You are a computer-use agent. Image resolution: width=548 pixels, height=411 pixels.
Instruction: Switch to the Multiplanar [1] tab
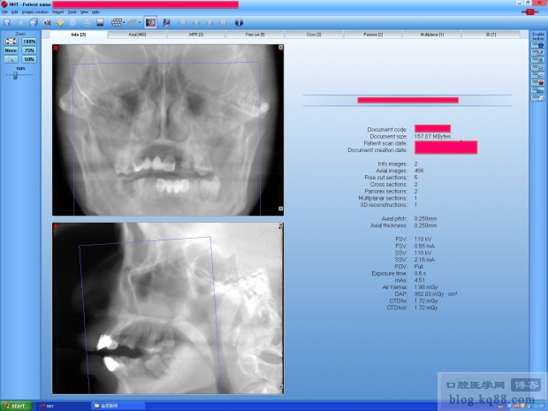point(432,34)
